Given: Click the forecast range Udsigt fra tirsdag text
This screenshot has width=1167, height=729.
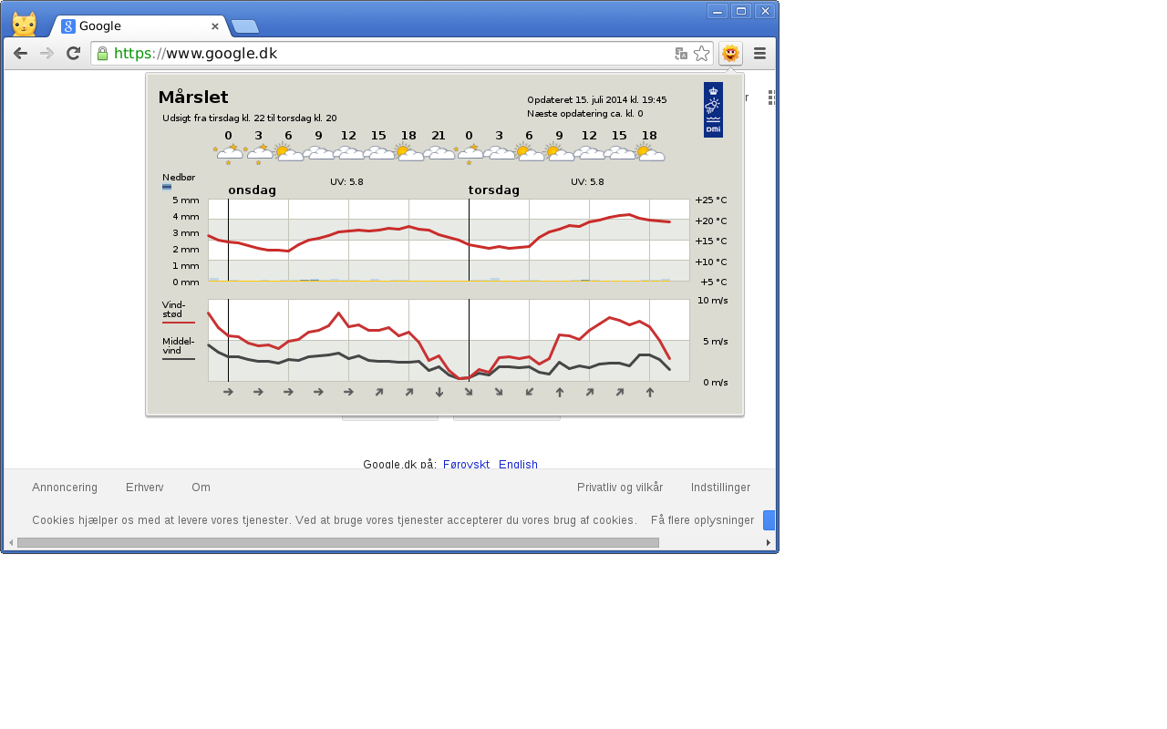Looking at the screenshot, I should (250, 118).
